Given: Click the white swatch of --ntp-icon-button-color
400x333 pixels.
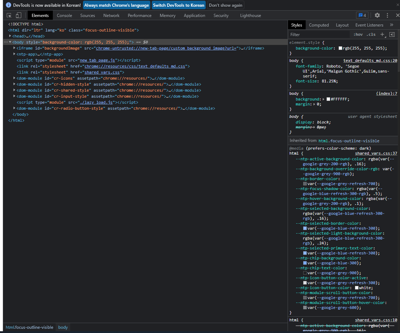Looking at the screenshot, I should (x=357, y=288).
